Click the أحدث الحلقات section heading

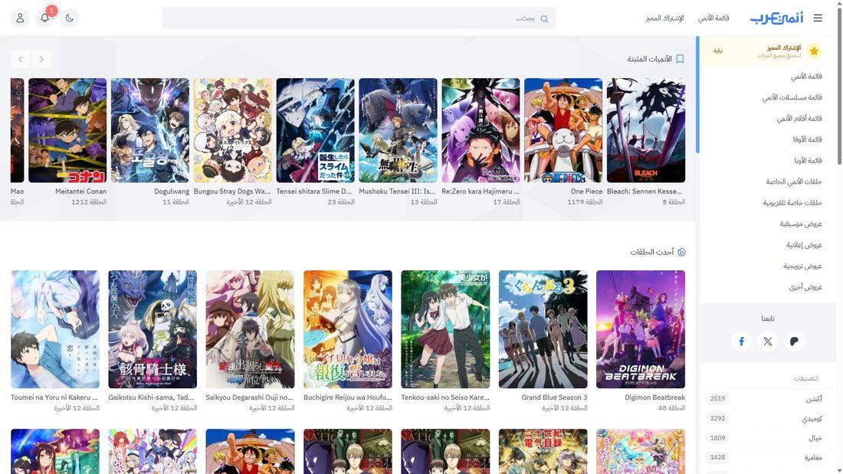[651, 252]
